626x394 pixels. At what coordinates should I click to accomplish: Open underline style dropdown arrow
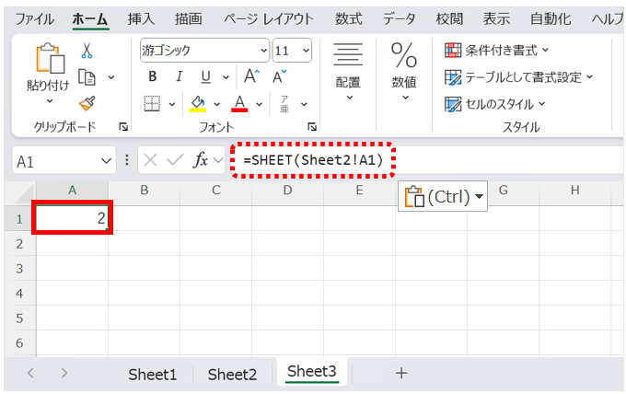(x=226, y=77)
